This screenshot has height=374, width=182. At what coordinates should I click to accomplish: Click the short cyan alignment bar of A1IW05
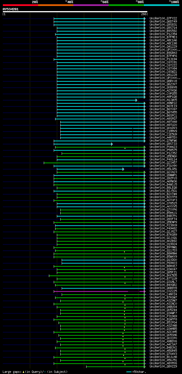pyautogui.click(x=97, y=100)
